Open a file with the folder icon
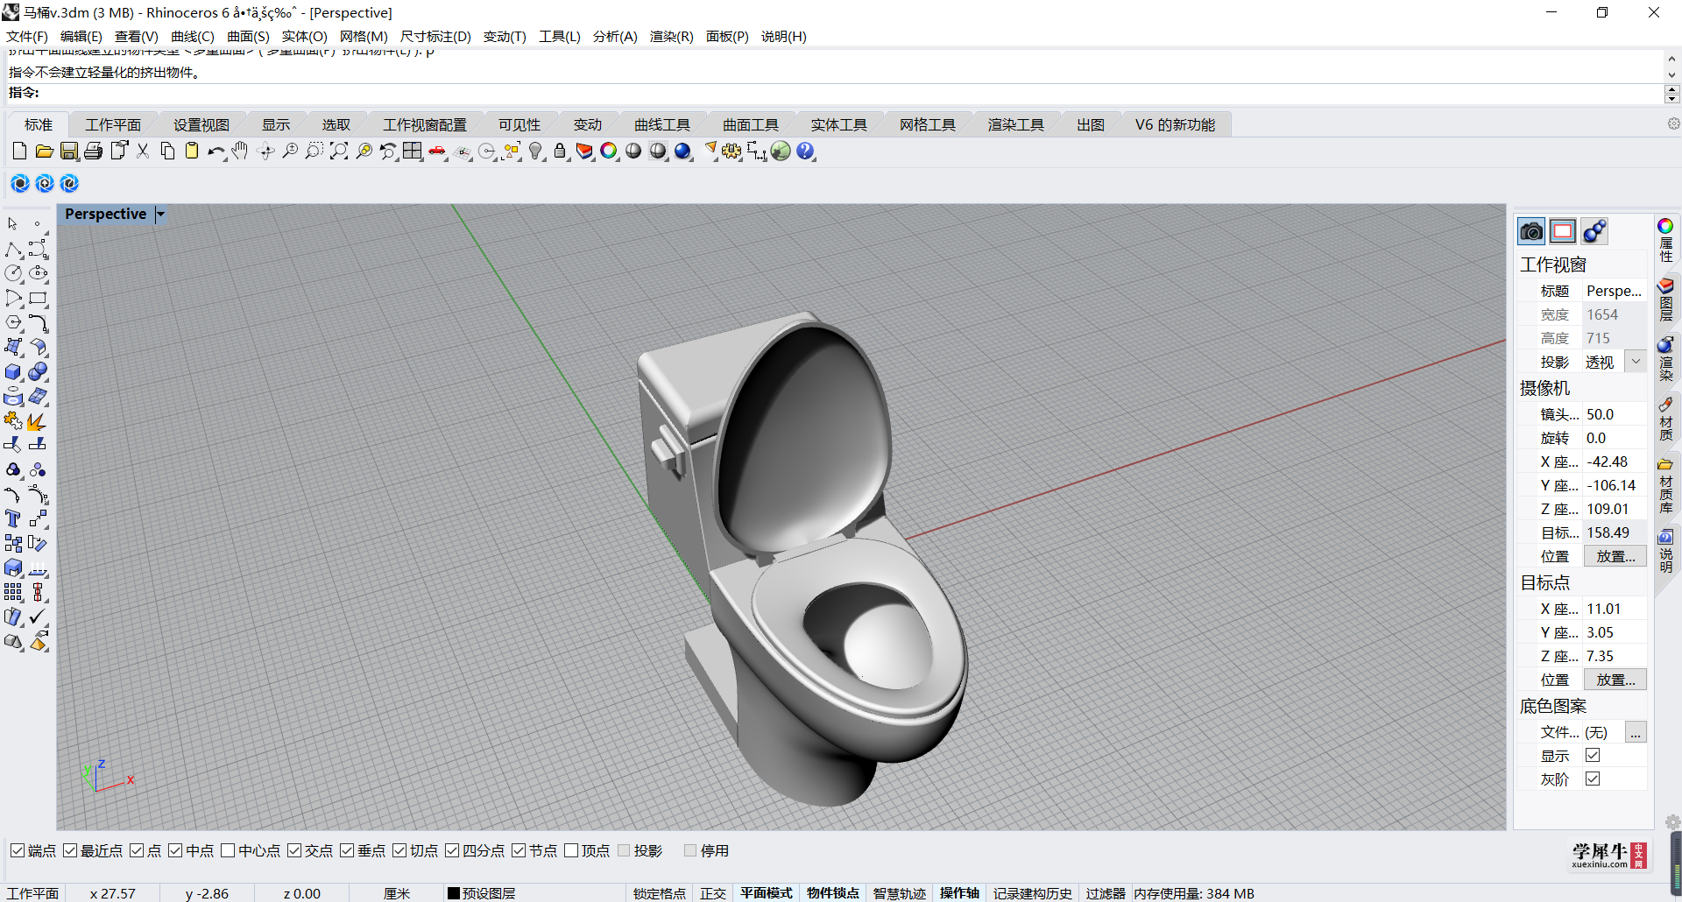Viewport: 1682px width, 902px height. [x=44, y=152]
